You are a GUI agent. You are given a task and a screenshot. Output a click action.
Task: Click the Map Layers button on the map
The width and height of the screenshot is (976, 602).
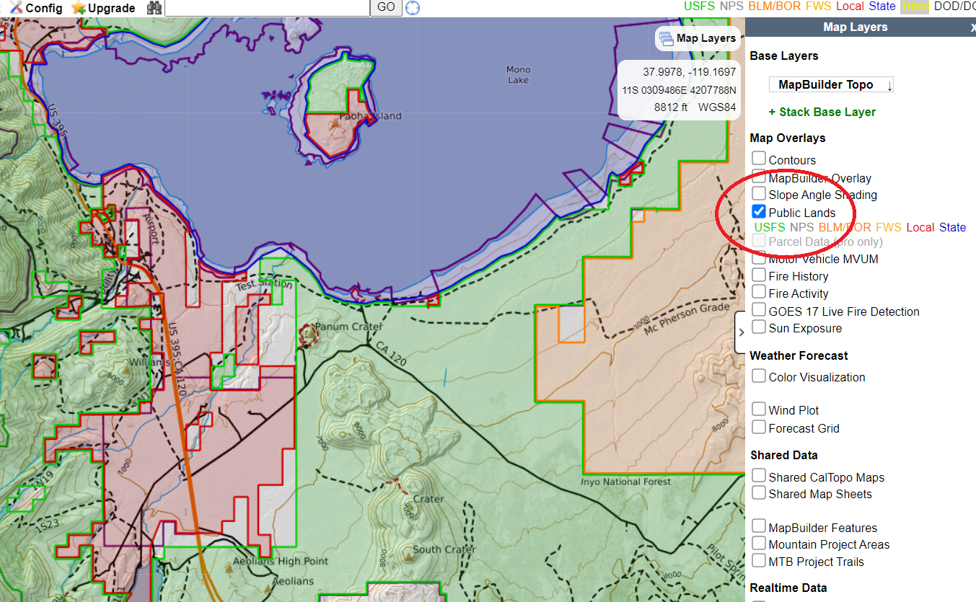697,38
